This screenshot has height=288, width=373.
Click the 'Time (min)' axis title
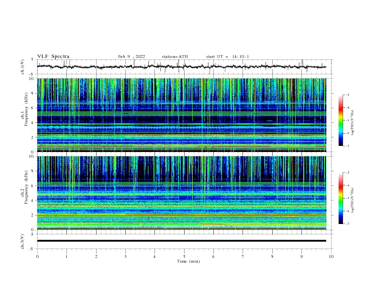click(188, 261)
